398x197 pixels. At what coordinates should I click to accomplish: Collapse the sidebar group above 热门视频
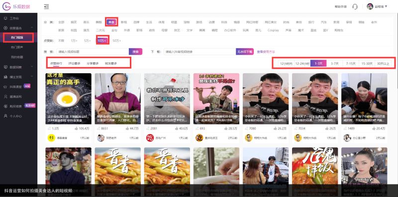[x=32, y=28]
